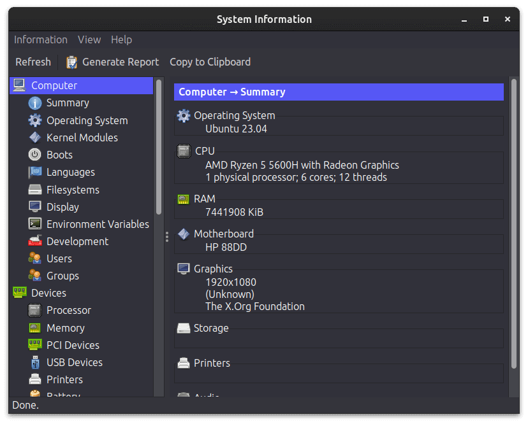This screenshot has width=528, height=424.
Task: Collapse the Devices category in sidebar
Action: coord(48,293)
